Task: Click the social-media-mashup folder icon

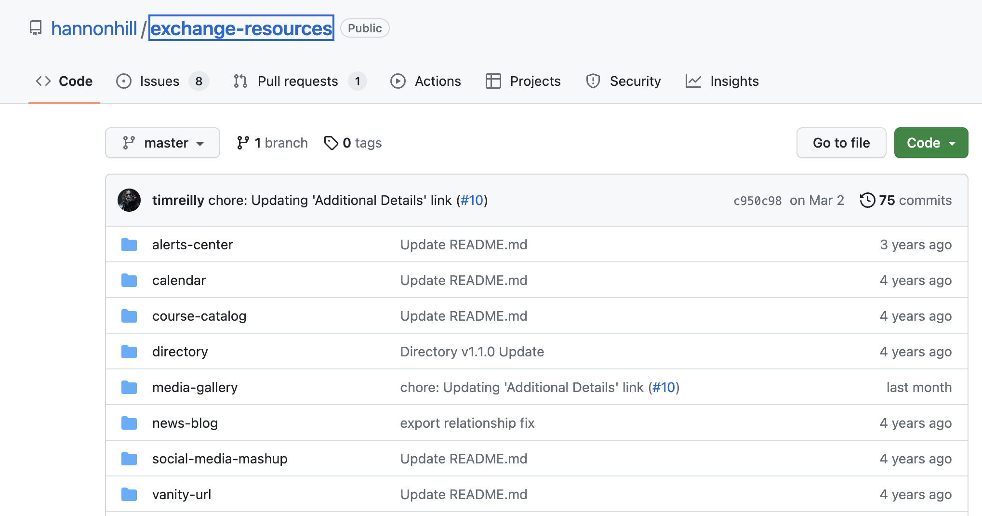Action: [x=129, y=459]
